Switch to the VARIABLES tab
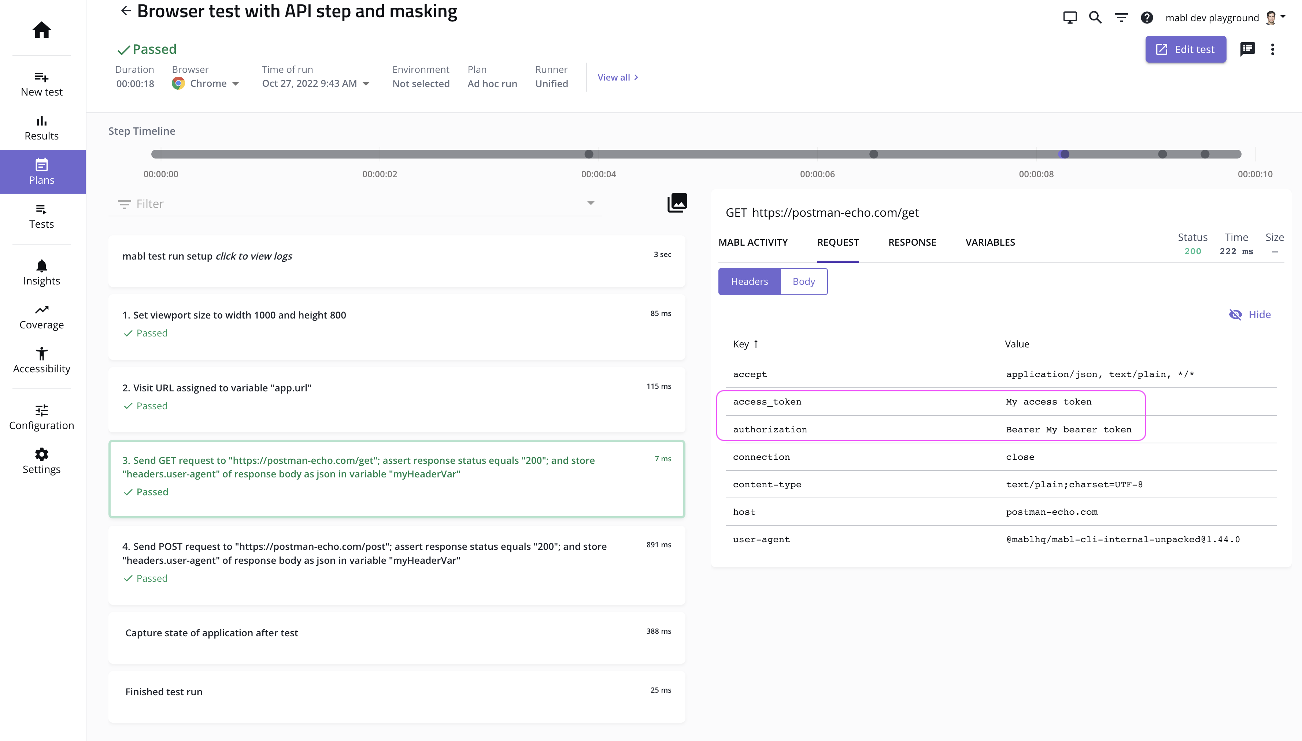Viewport: 1302px width, 741px height. 990,242
